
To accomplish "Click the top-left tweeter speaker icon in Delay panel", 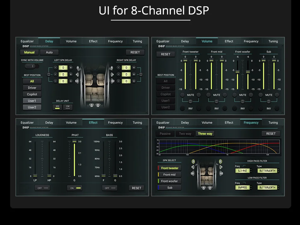I will tap(78, 68).
